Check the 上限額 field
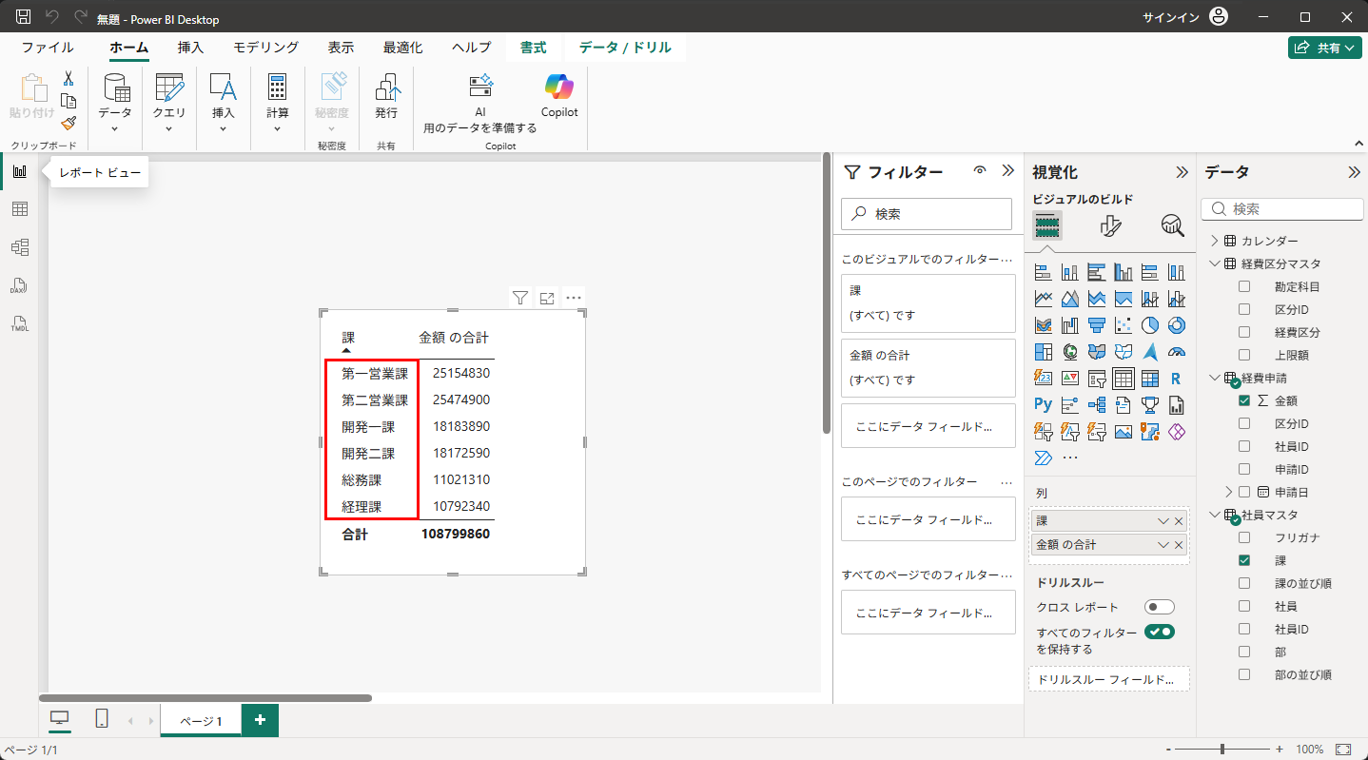 (1244, 355)
